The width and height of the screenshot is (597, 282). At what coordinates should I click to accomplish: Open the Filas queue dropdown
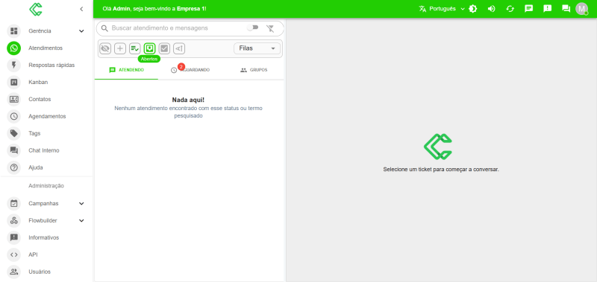coord(257,48)
